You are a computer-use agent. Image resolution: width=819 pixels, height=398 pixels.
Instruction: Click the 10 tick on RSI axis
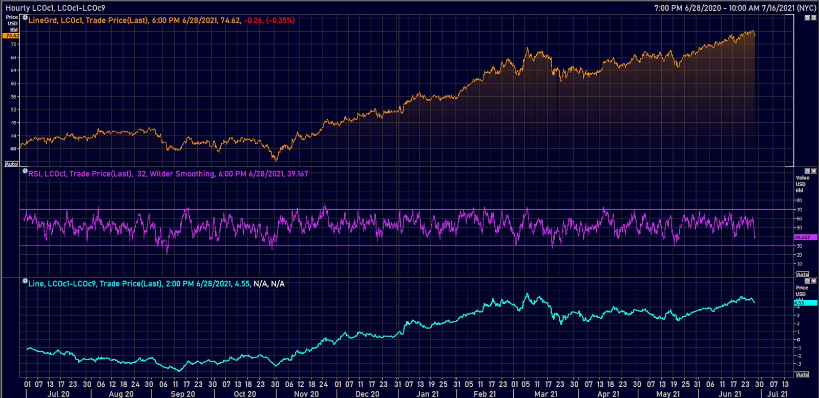[799, 264]
